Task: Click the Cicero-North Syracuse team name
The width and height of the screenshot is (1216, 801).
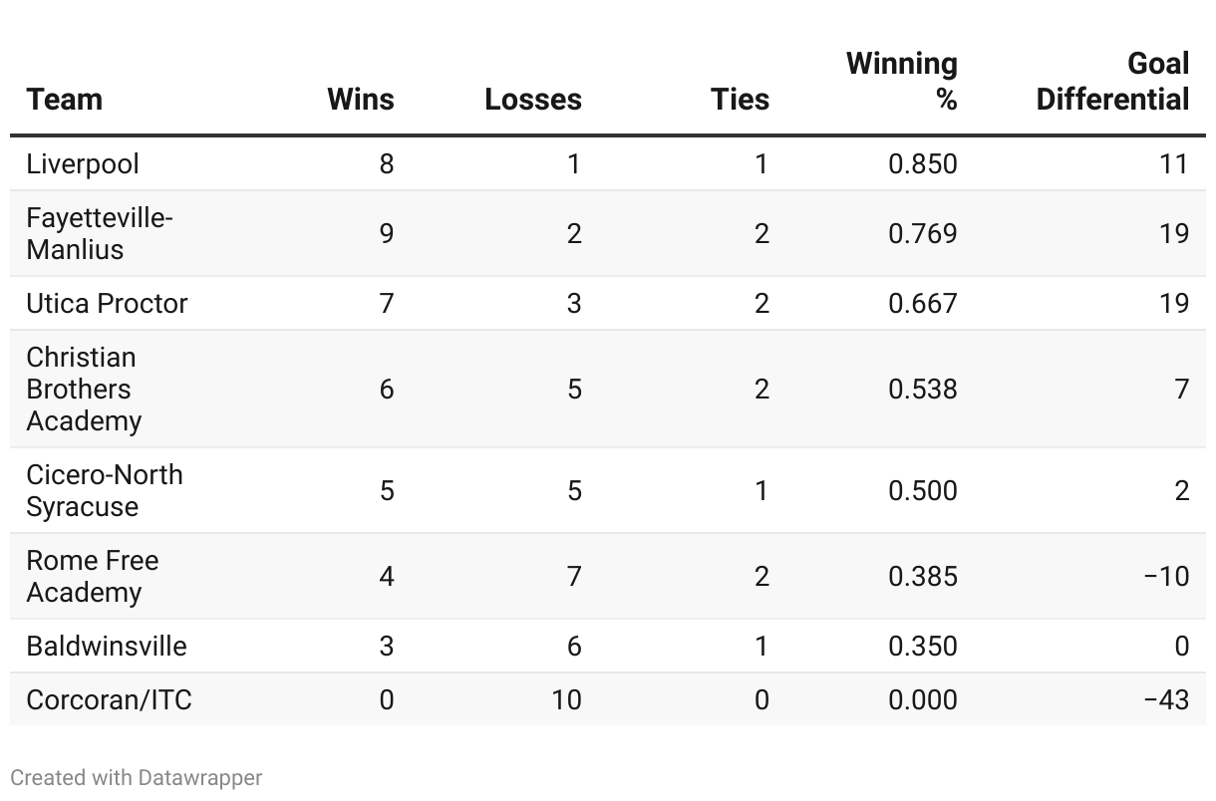Action: (105, 490)
